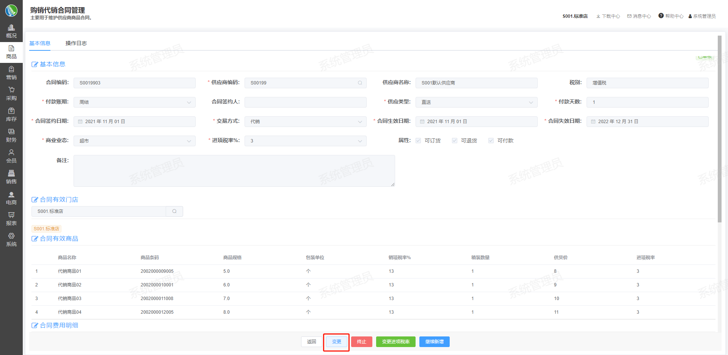Viewport: 728px width, 355px height.
Task: Click the 返回 button
Action: 312,342
